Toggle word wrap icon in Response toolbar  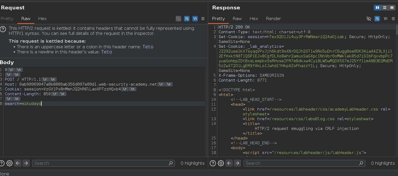pyautogui.click(x=377, y=19)
